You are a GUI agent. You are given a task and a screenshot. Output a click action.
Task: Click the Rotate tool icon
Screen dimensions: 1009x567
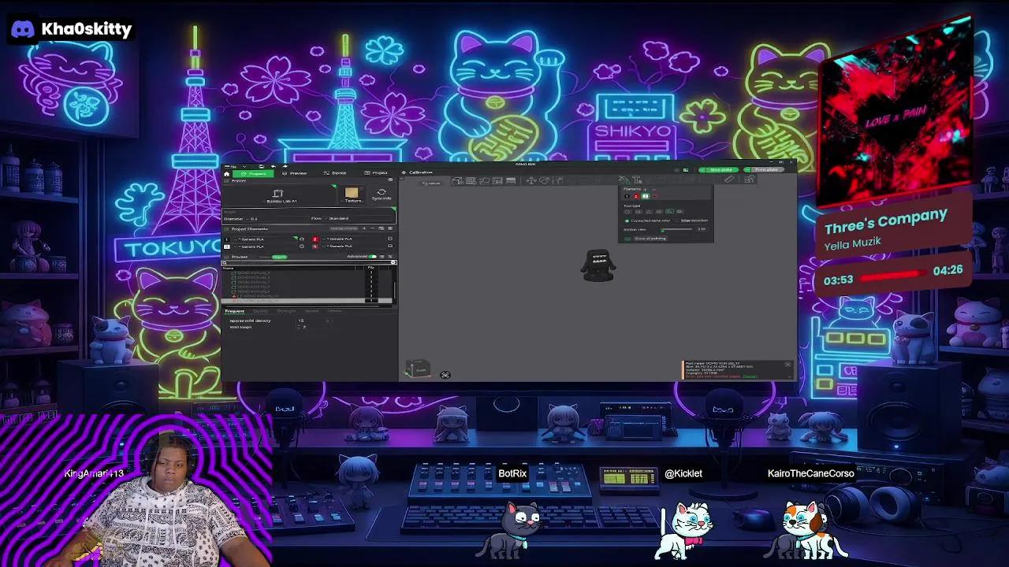(544, 181)
